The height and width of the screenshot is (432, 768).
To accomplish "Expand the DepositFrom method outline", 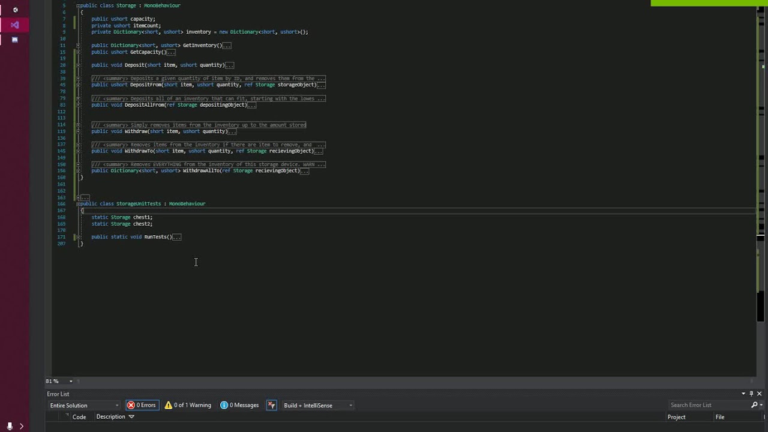I will point(78,85).
